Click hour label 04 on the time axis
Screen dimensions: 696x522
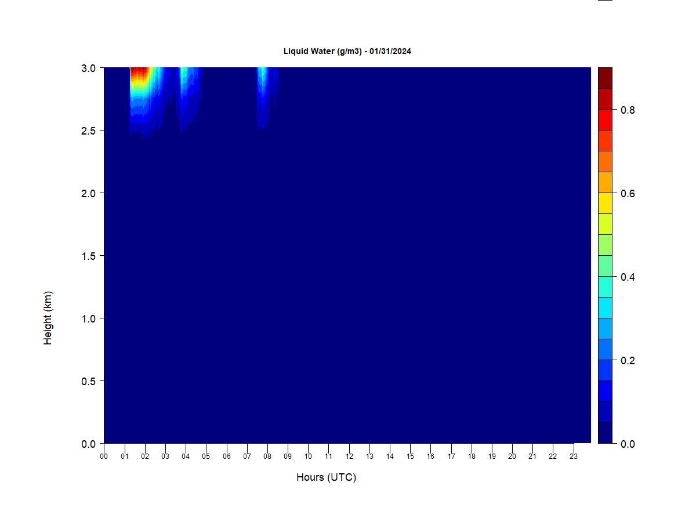pos(186,456)
